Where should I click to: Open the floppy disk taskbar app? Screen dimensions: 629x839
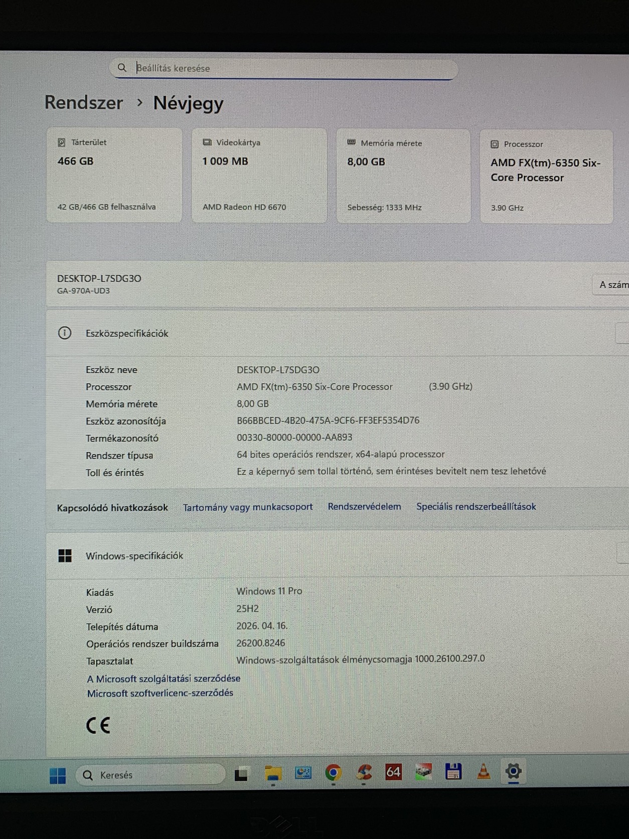click(453, 771)
